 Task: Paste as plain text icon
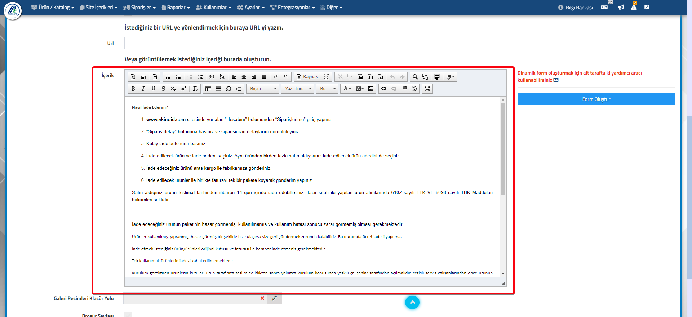(x=370, y=77)
